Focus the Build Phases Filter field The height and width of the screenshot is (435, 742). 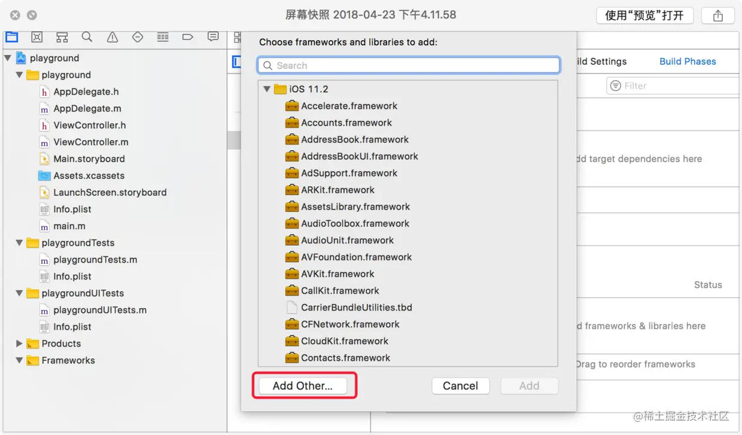click(x=674, y=86)
